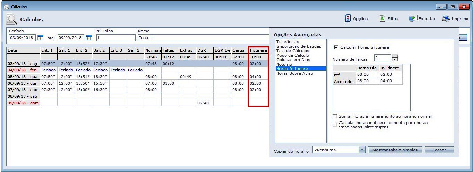Viewport: 473px width, 172px height.
Task: Click the Filtros funnel icon
Action: pos(382,19)
